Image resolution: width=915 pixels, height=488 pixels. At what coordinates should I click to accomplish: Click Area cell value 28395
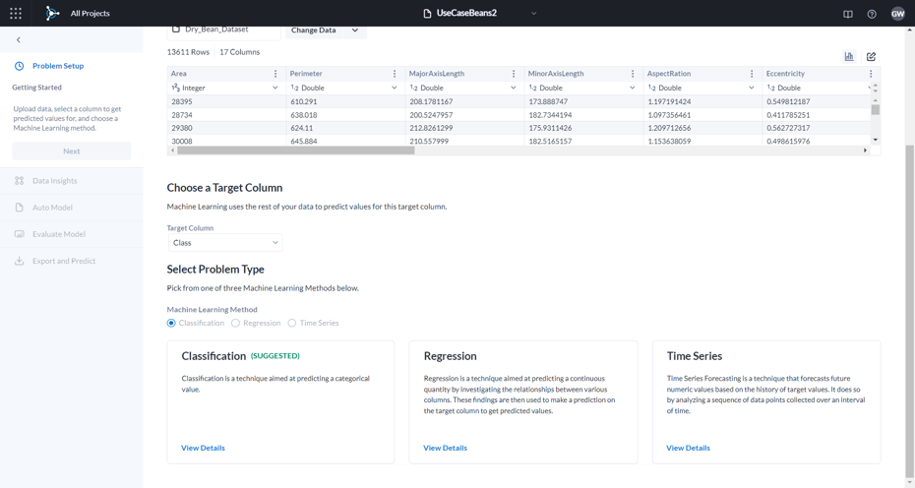pyautogui.click(x=182, y=101)
